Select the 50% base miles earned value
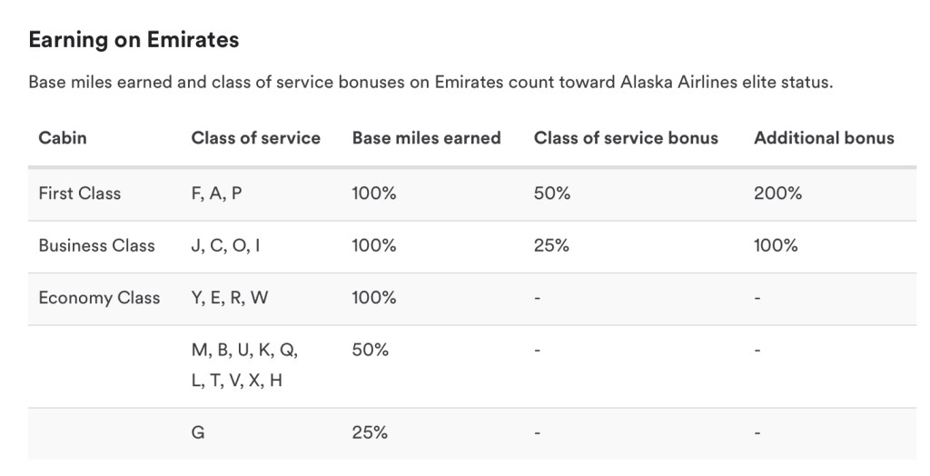930x476 pixels. point(370,350)
